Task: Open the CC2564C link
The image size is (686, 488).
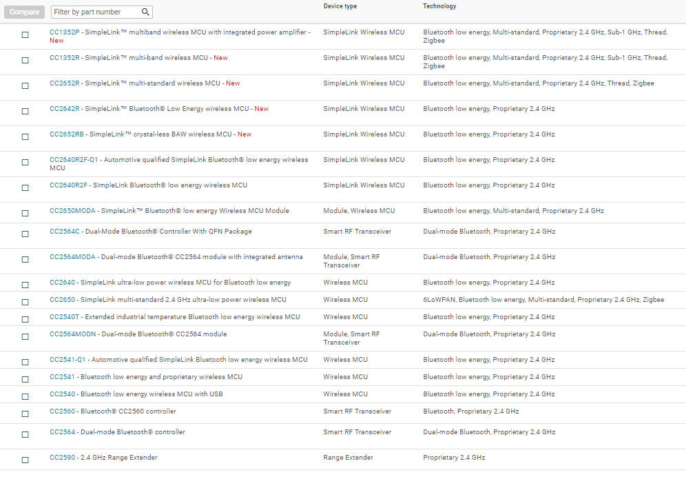Action: click(65, 231)
